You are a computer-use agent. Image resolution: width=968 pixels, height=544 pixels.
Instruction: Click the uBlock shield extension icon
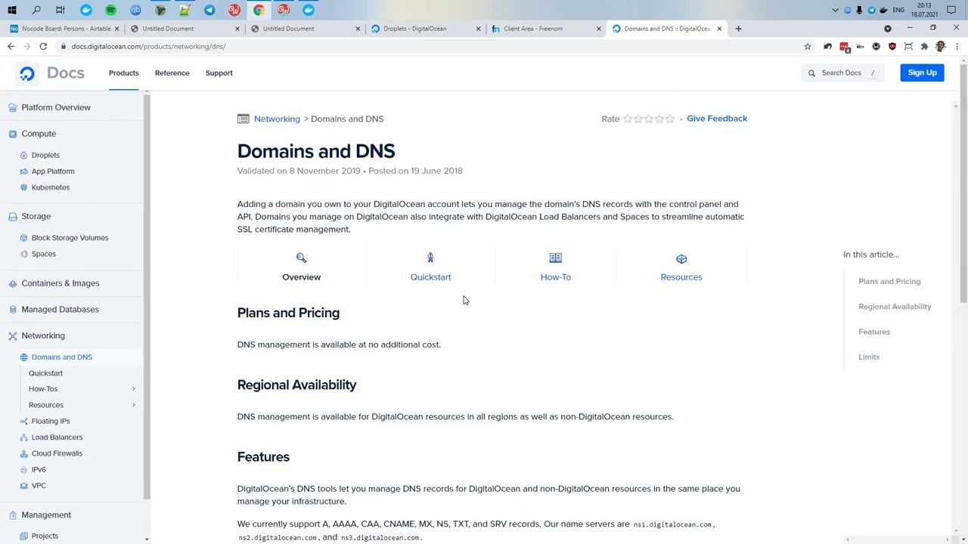(892, 47)
